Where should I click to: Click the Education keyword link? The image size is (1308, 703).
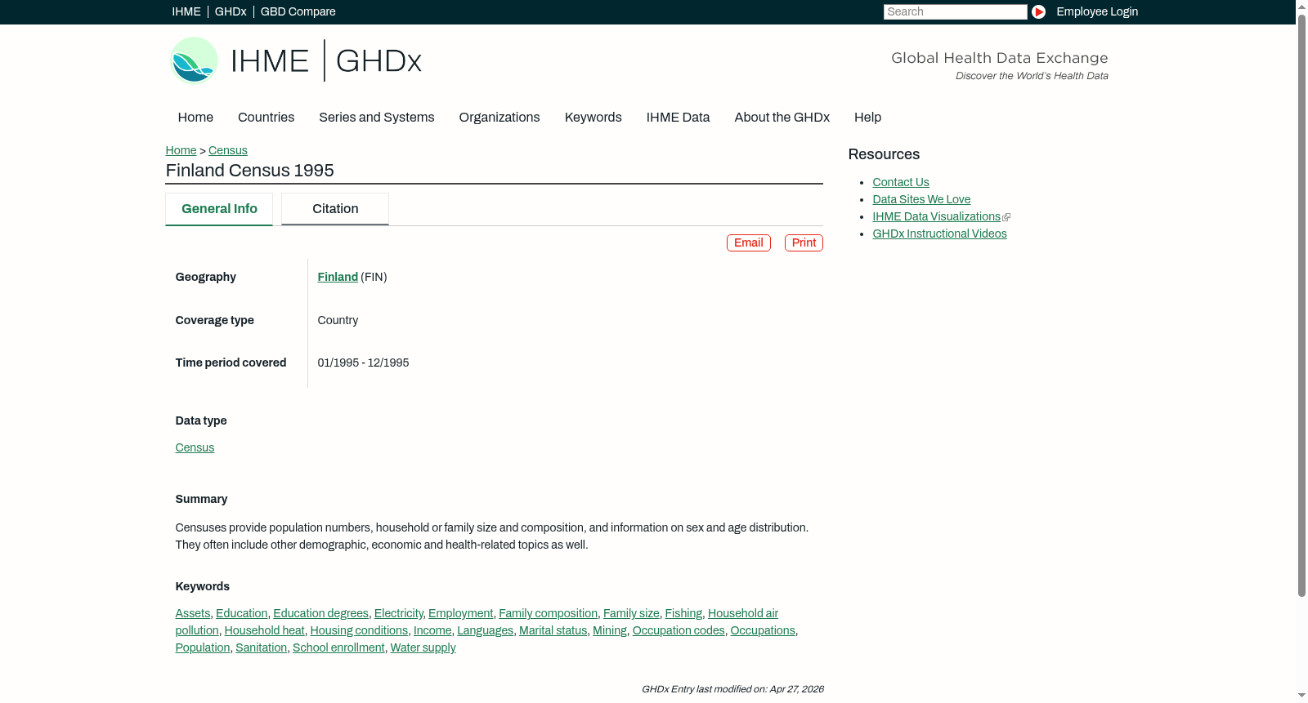point(242,614)
